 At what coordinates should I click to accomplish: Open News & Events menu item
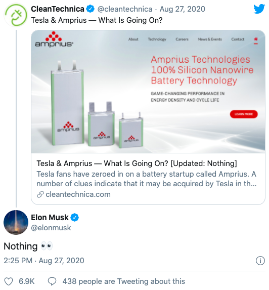pyautogui.click(x=210, y=39)
